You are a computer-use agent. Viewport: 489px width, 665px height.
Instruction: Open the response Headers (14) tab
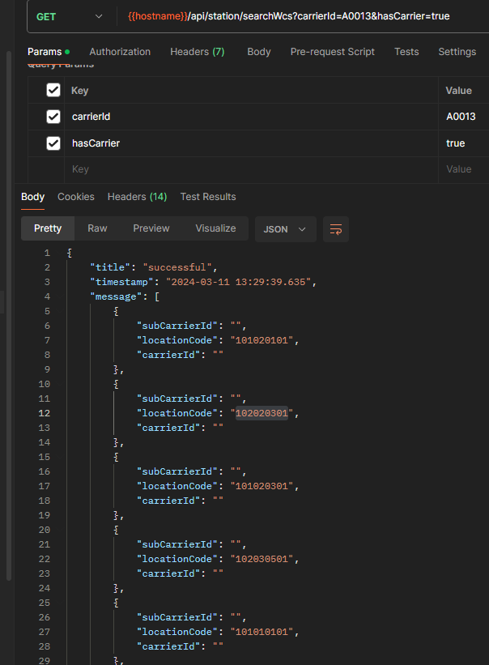click(x=138, y=197)
